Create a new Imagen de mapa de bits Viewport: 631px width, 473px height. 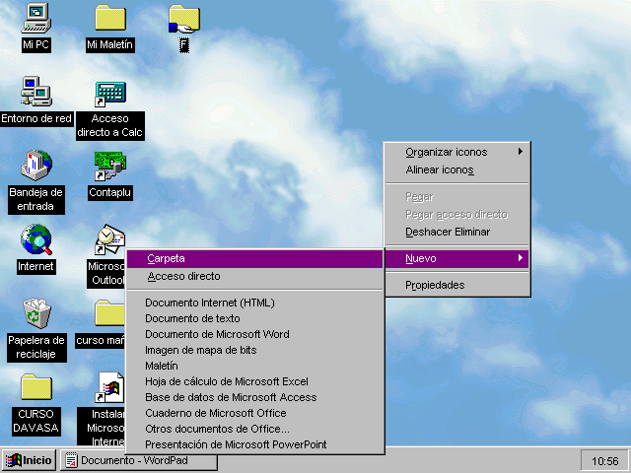point(254,350)
